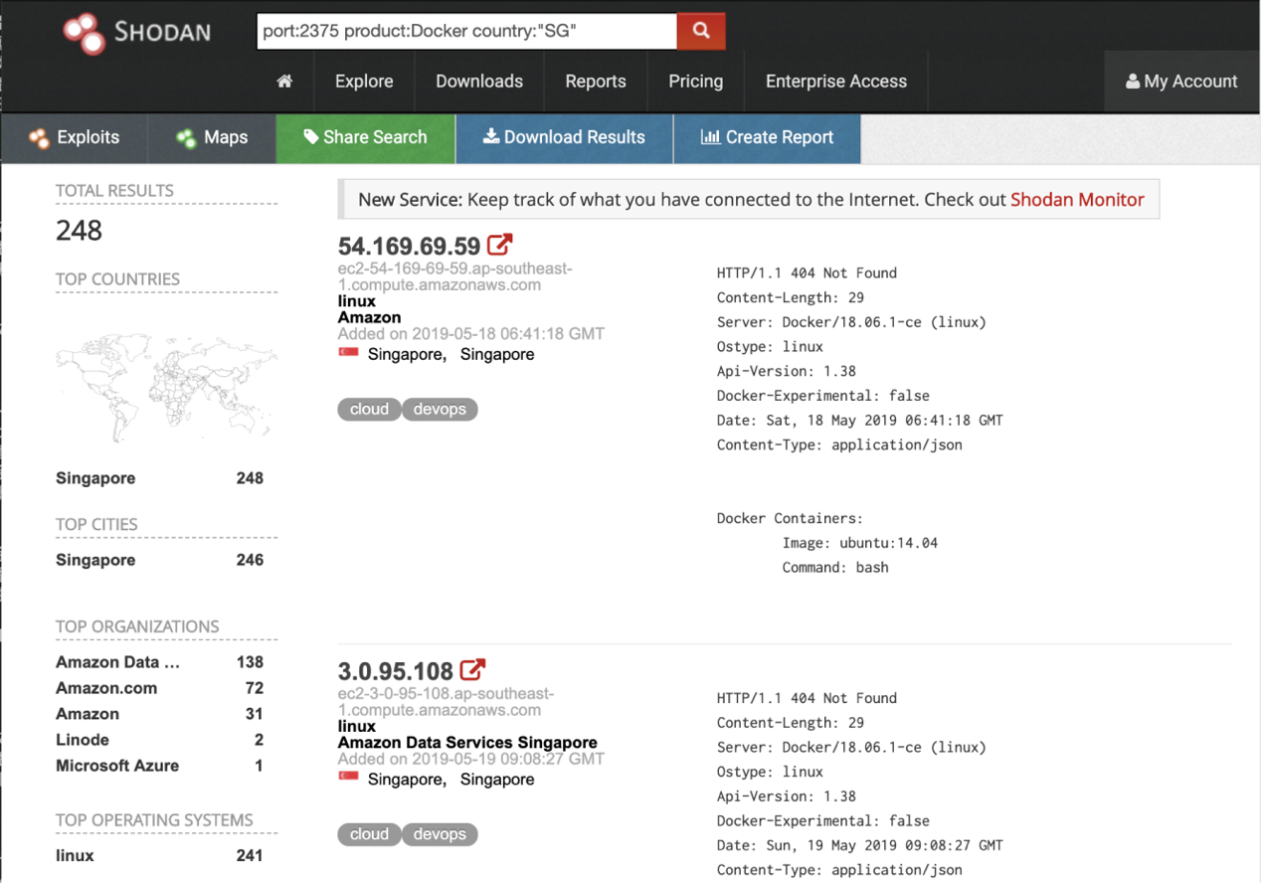
Task: Go to the Home icon
Action: [284, 82]
